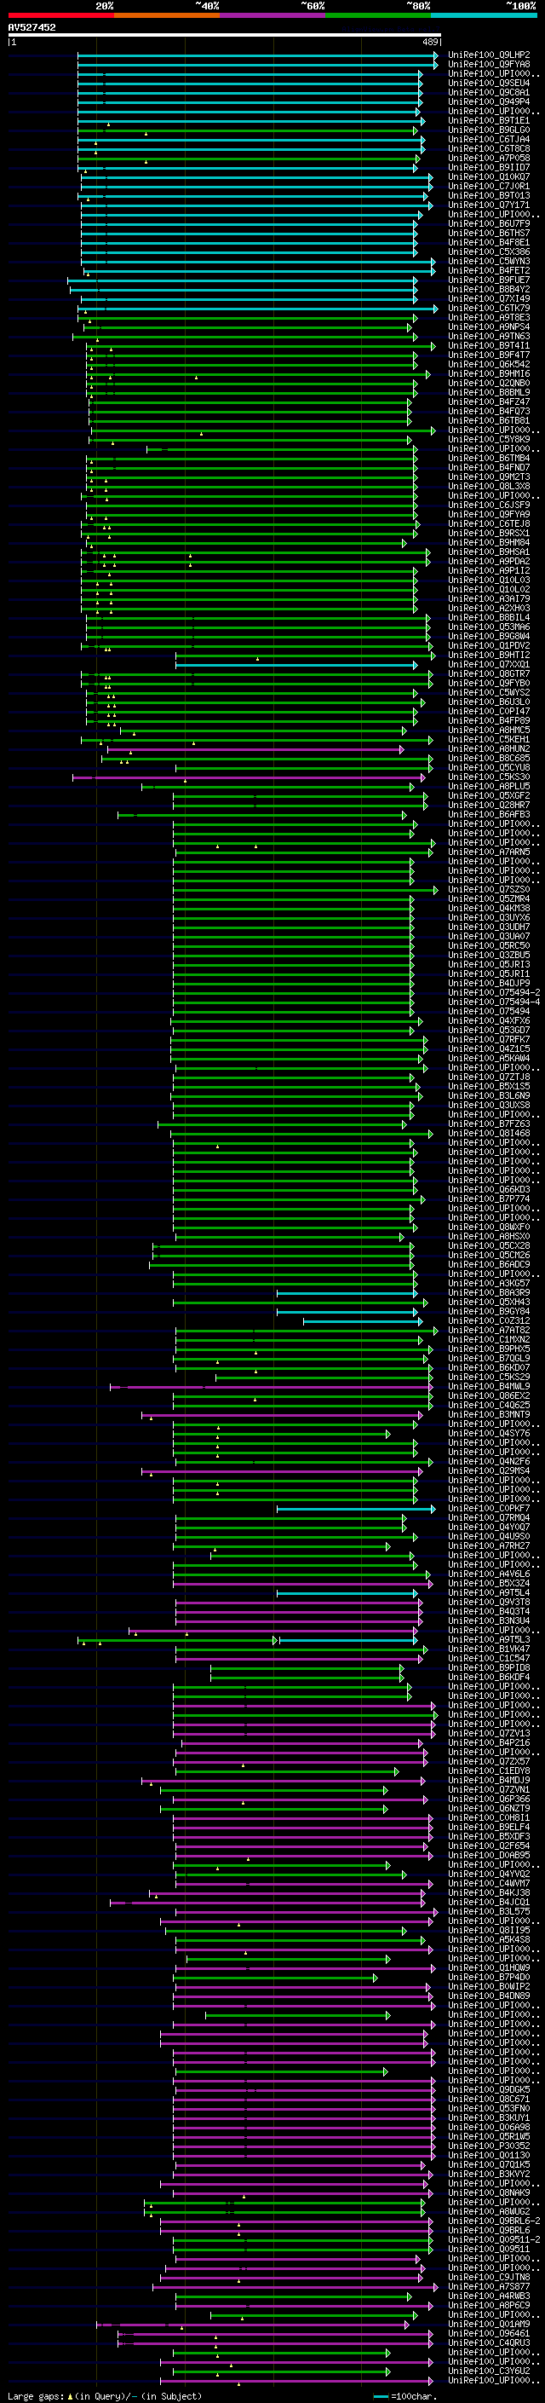Select the UniRef100_B4FZ47 label
This screenshot has width=545, height=2403.
point(489,402)
